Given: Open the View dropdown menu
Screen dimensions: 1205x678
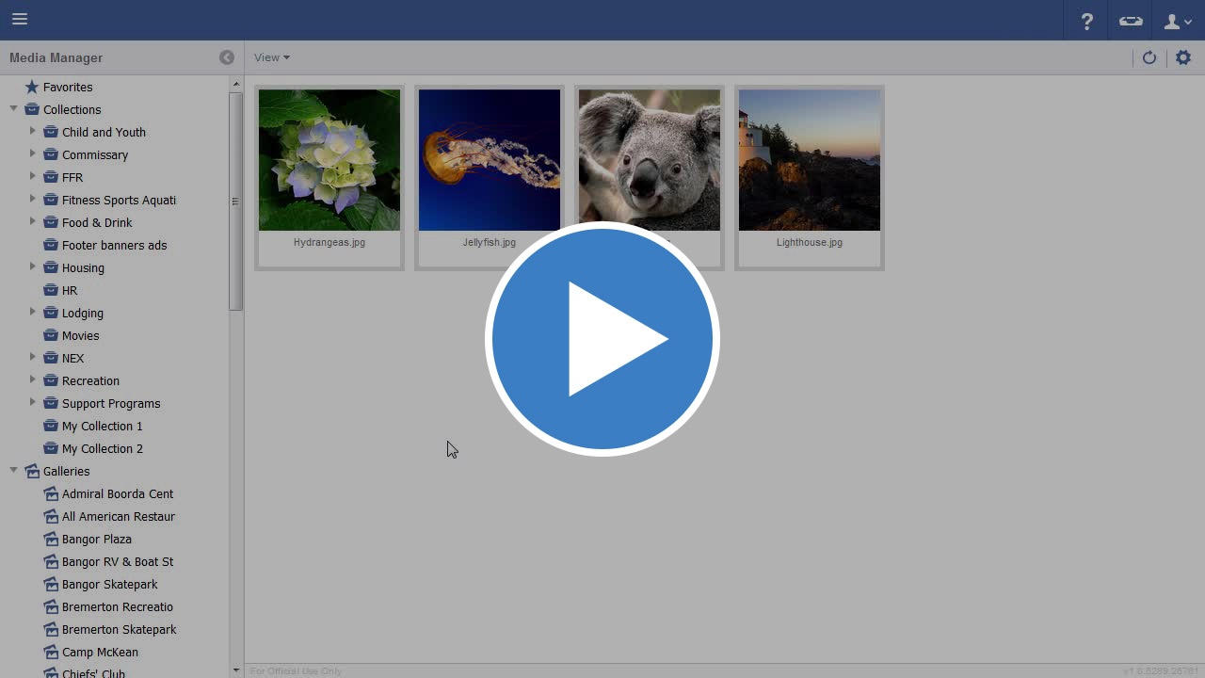Looking at the screenshot, I should [271, 57].
